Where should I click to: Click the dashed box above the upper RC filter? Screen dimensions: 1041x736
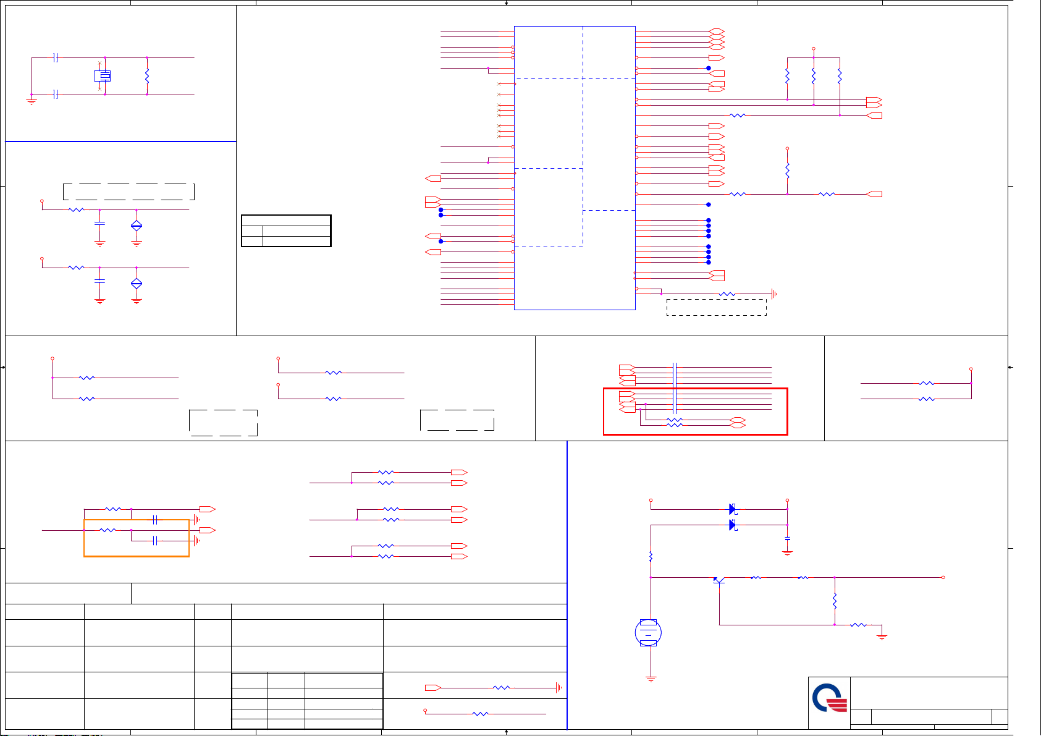click(x=129, y=192)
